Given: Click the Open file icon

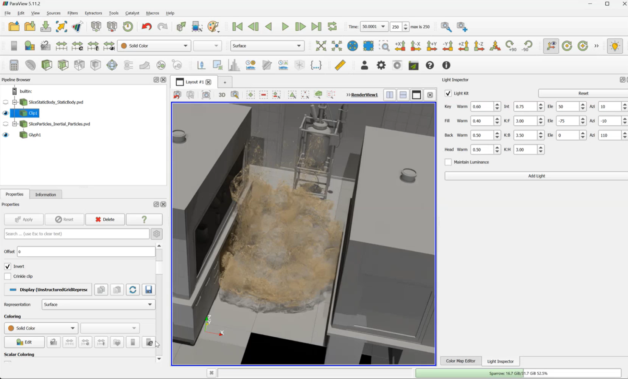Looking at the screenshot, I should [14, 26].
